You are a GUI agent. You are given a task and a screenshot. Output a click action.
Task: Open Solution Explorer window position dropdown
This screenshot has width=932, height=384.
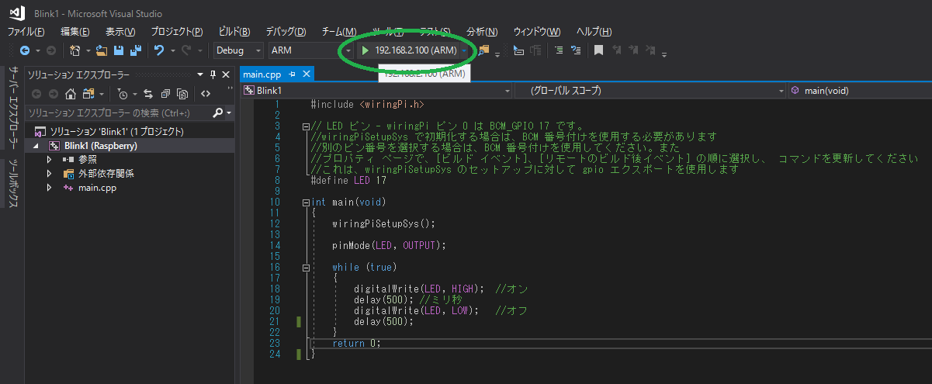[x=200, y=74]
